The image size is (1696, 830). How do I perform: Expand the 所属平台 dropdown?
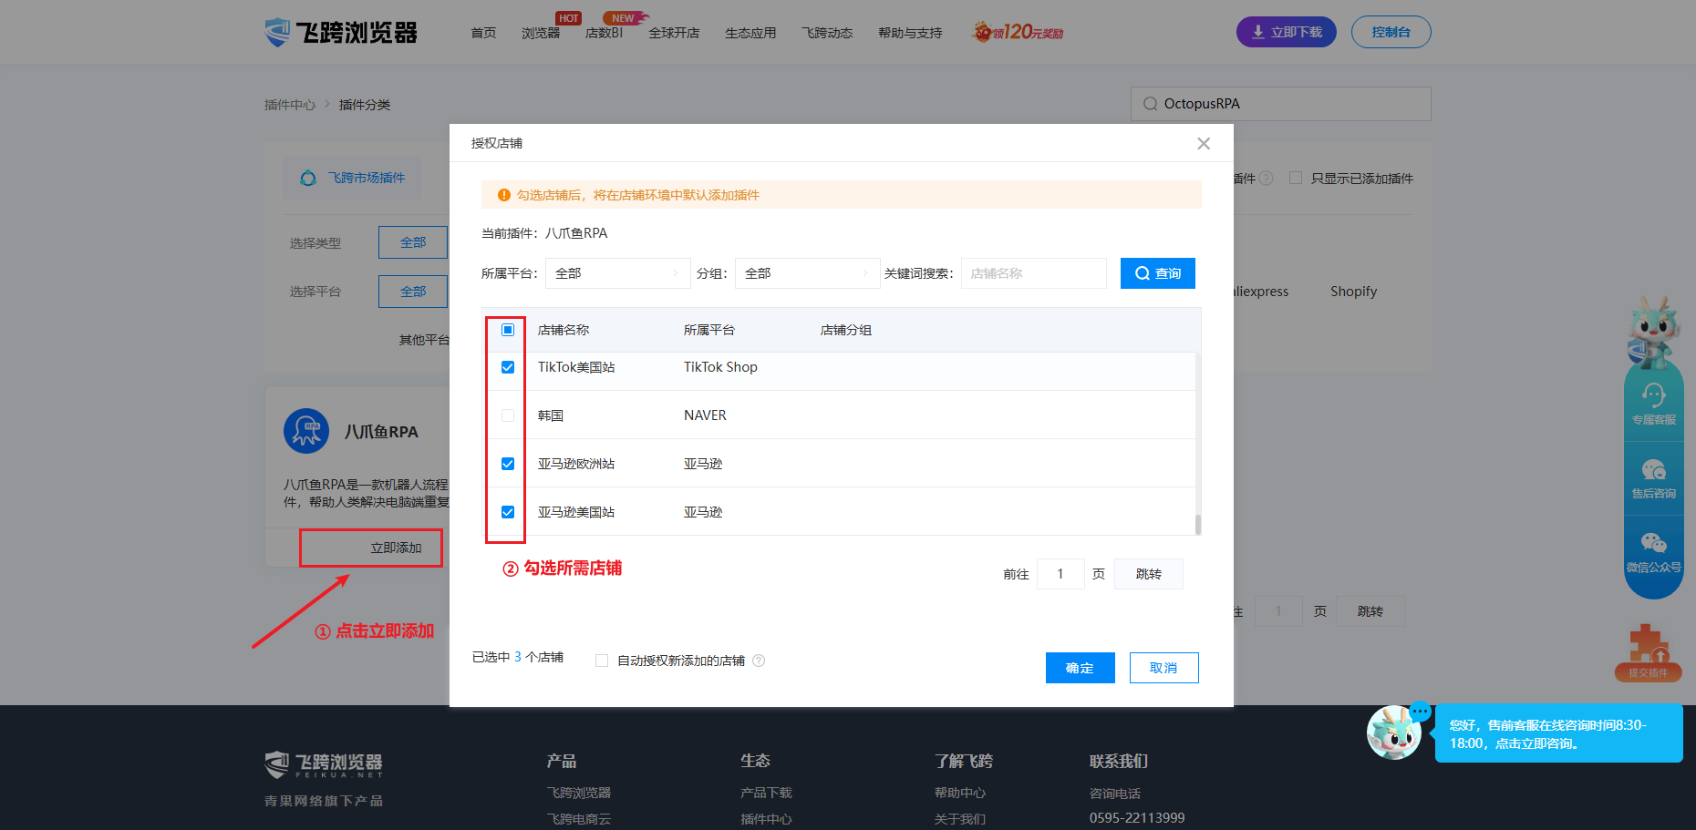pos(617,273)
